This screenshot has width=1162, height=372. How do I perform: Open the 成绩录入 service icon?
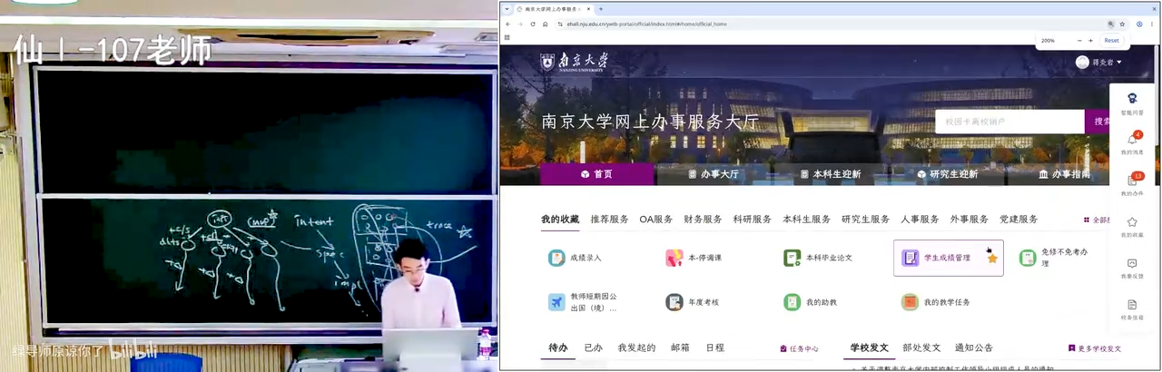[x=556, y=259]
